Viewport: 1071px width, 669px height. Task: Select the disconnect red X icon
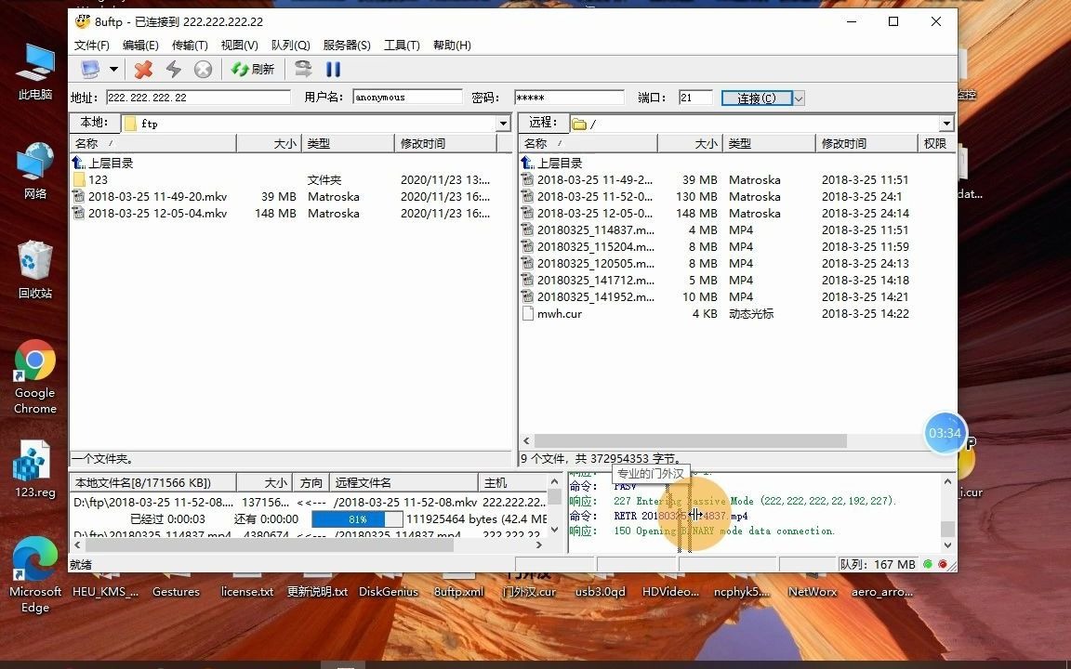[143, 69]
